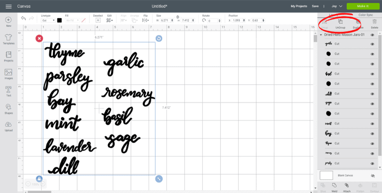Open the Edit dropdown
This screenshot has width=382, height=193.
click(x=110, y=20)
